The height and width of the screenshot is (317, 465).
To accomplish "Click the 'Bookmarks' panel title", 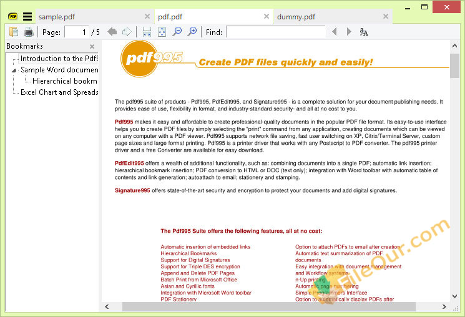I will click(x=24, y=46).
